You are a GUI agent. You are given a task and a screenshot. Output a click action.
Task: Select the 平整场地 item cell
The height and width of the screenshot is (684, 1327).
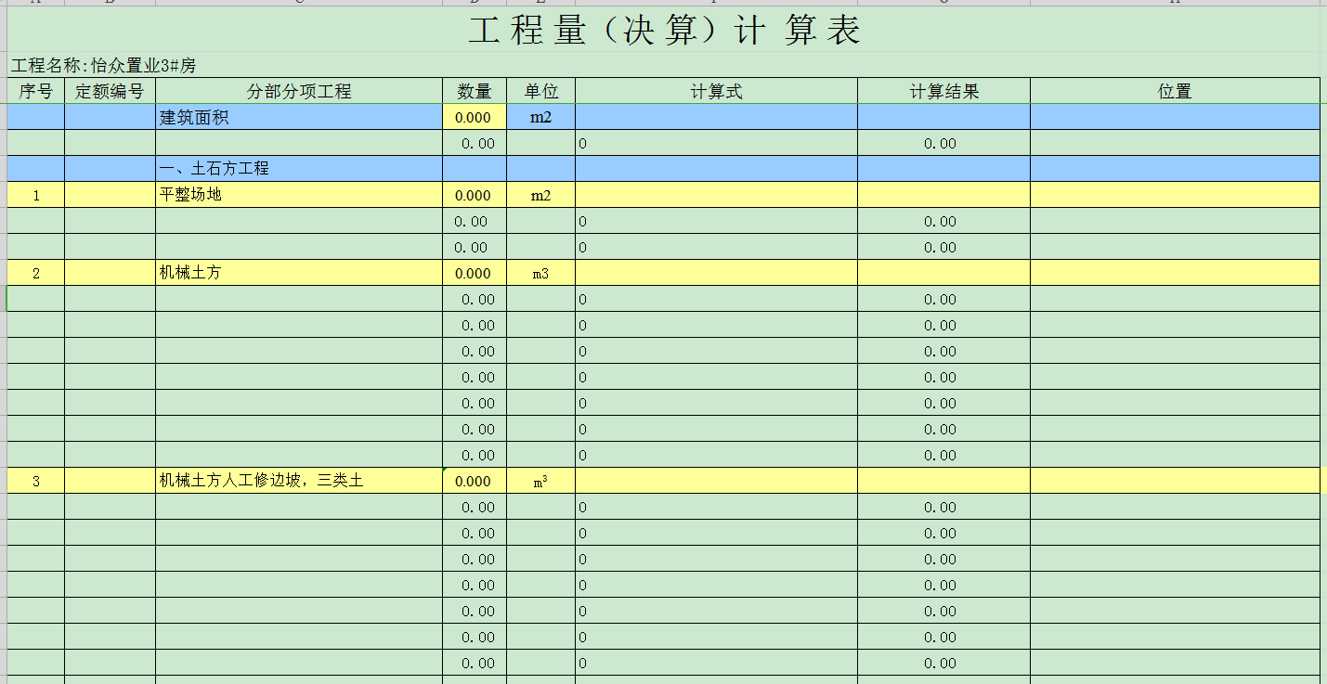click(x=299, y=195)
